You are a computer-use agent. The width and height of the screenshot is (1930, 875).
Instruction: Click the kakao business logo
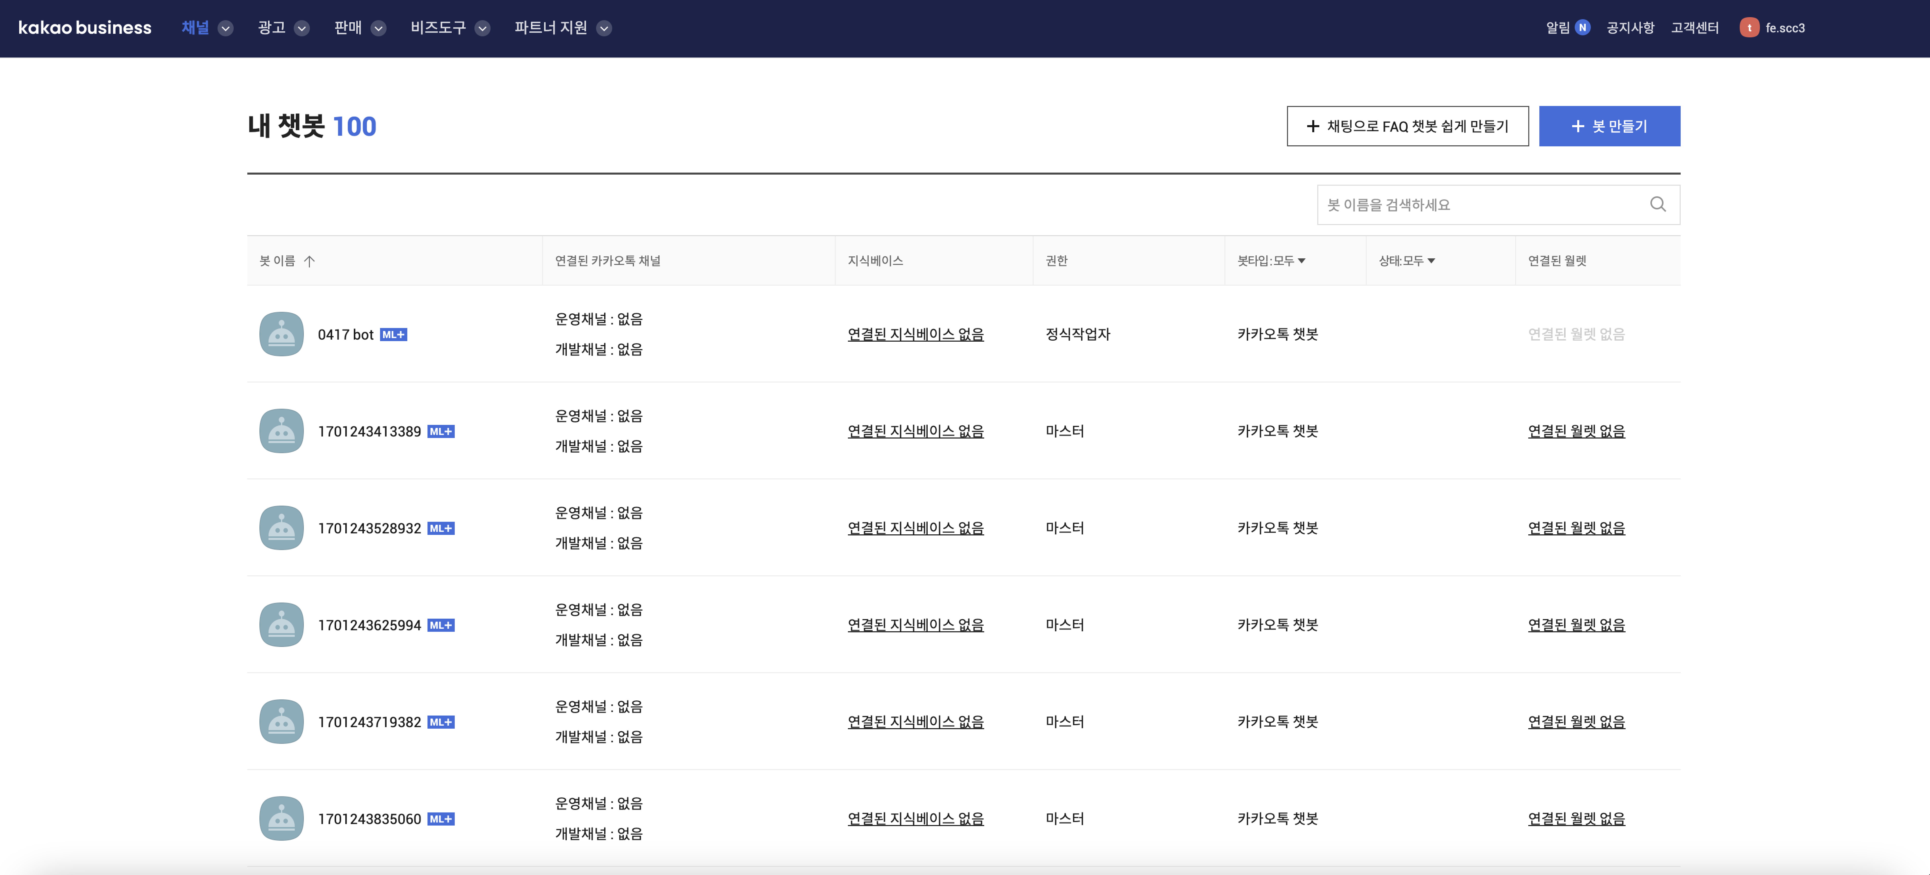pyautogui.click(x=85, y=28)
